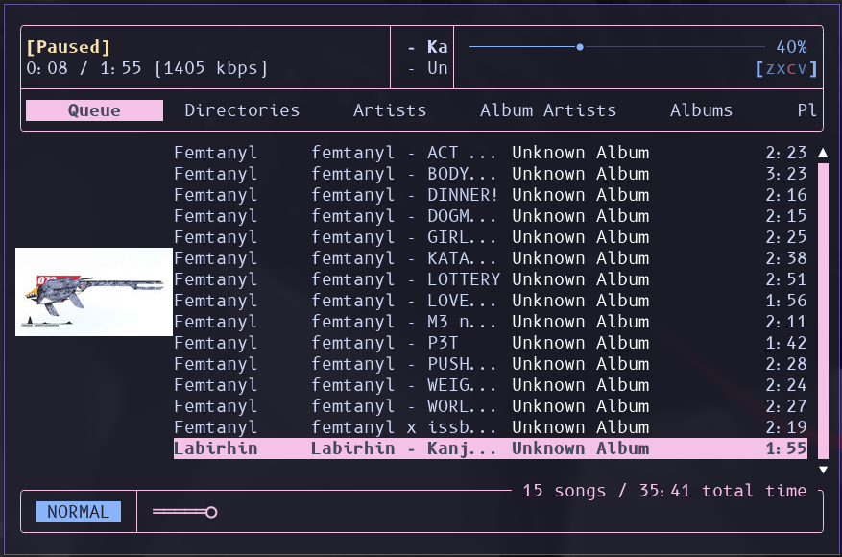Open the Album Artists tab
842x557 pixels.
pos(548,110)
